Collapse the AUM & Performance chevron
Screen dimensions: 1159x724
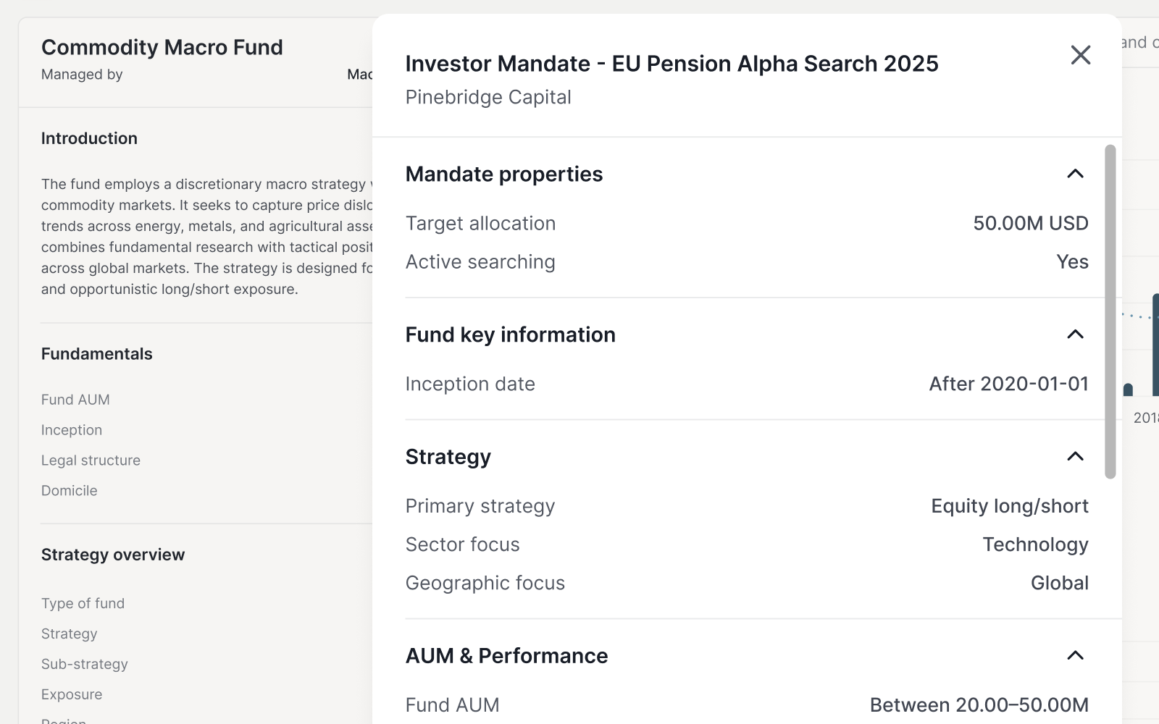click(1075, 656)
